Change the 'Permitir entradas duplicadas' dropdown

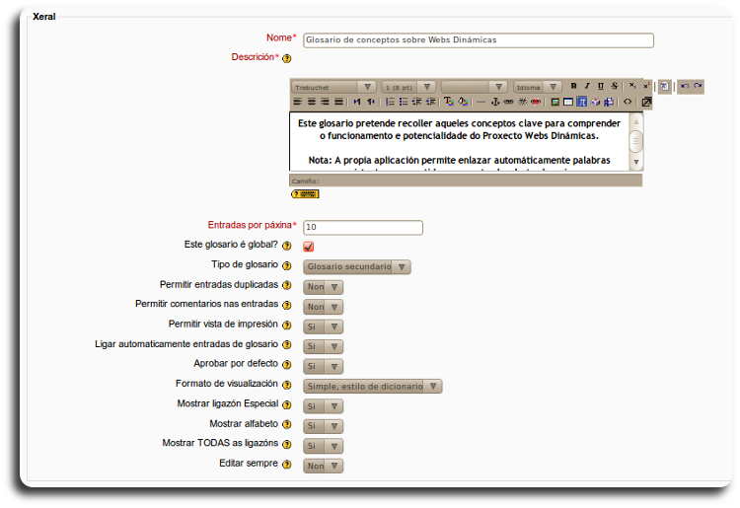[323, 286]
